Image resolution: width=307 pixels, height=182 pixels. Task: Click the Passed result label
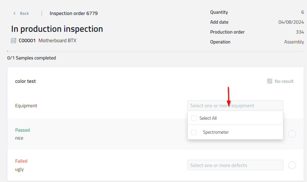point(22,130)
